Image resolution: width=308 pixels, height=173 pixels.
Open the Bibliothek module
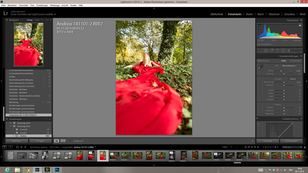(217, 14)
